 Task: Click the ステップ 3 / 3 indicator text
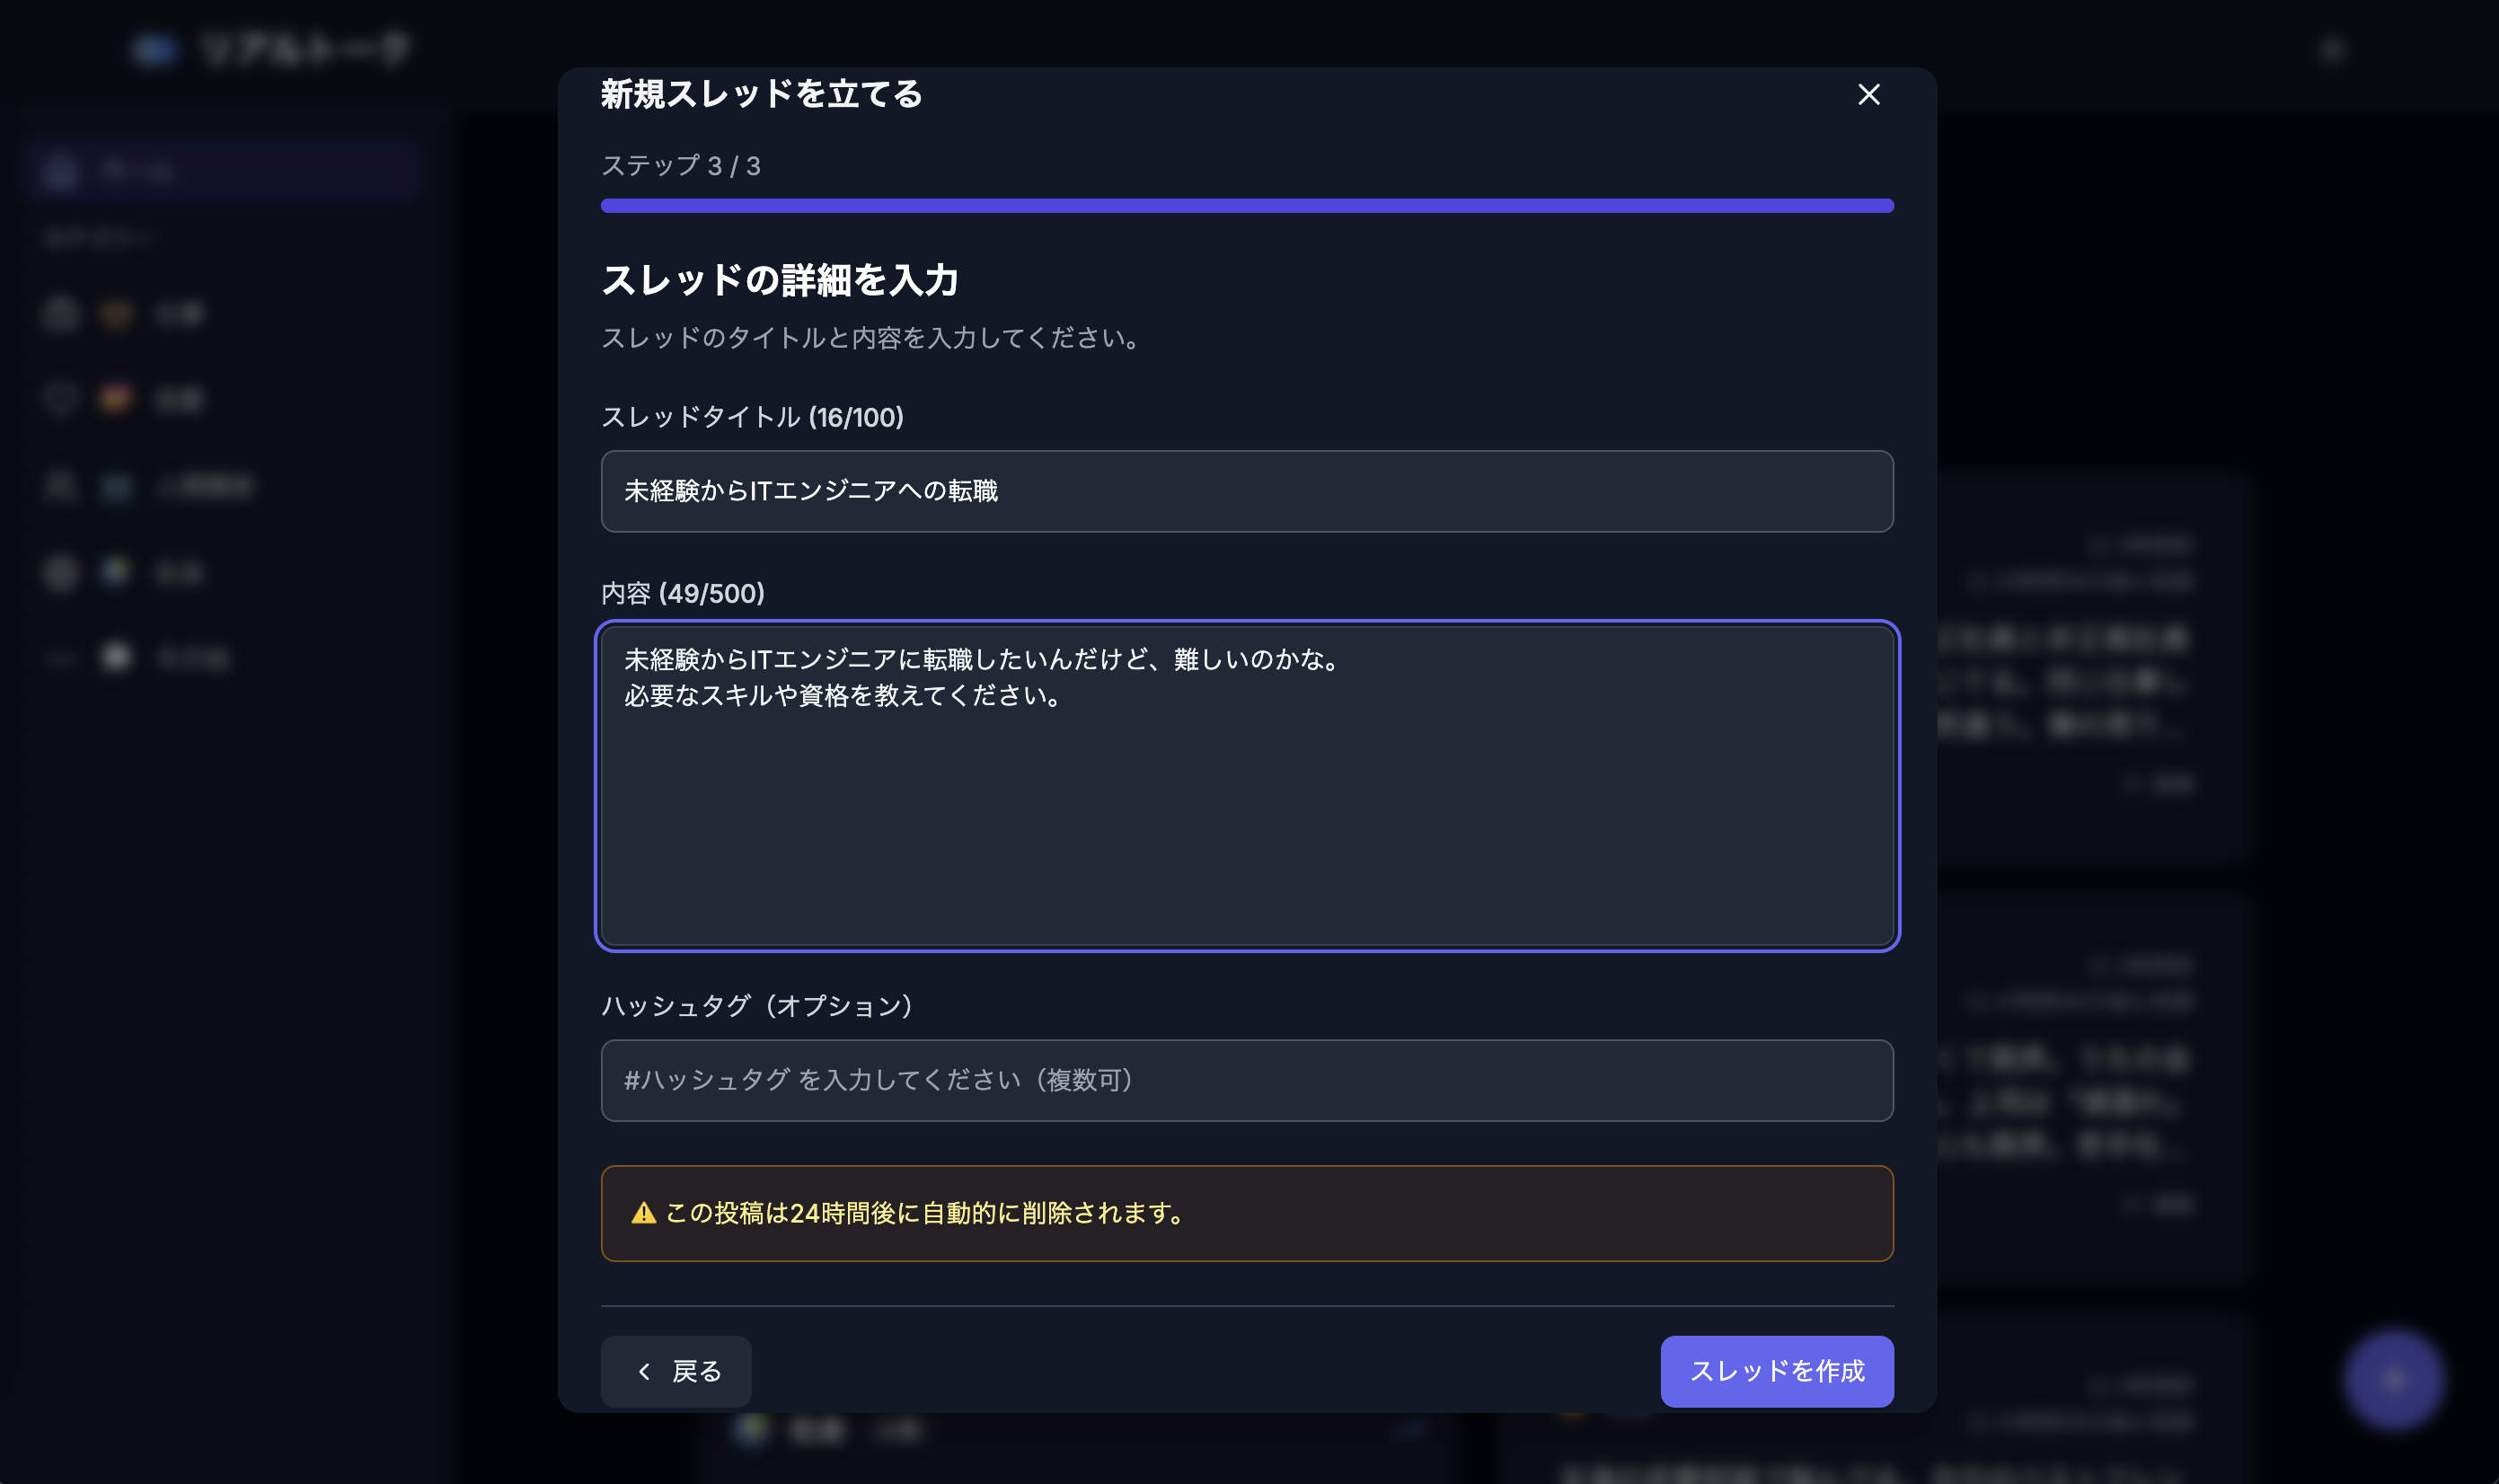(681, 166)
